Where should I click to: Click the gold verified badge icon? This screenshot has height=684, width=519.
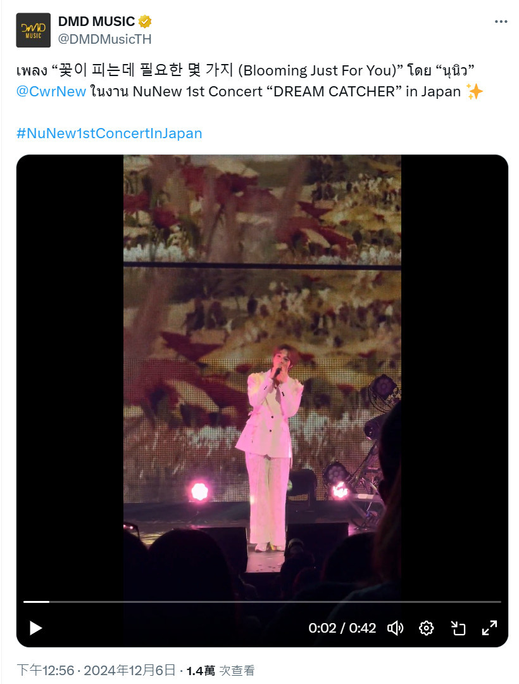tap(145, 22)
